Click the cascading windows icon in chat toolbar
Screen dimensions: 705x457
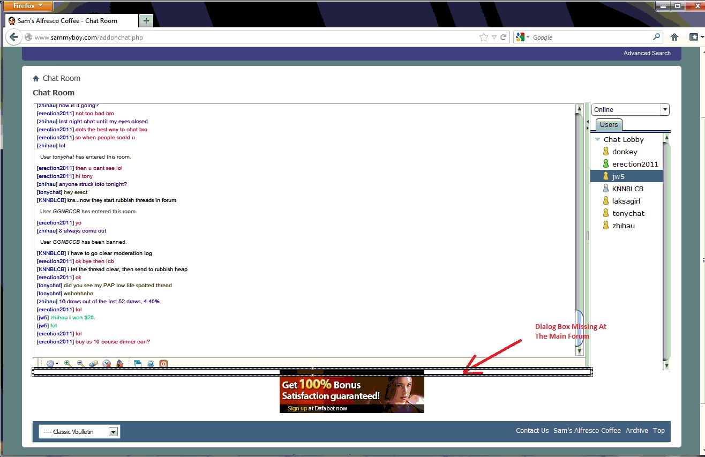[x=138, y=363]
